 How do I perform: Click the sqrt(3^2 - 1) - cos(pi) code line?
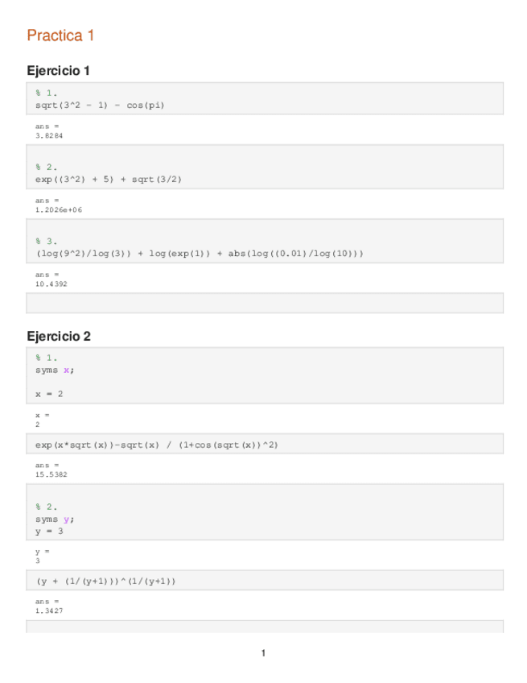coord(100,105)
